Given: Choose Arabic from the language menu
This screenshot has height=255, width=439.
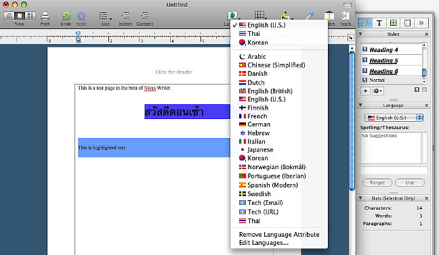Looking at the screenshot, I should 279,57.
